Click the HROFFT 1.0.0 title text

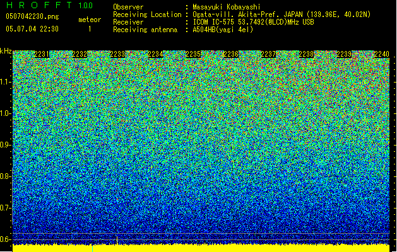click(x=49, y=5)
